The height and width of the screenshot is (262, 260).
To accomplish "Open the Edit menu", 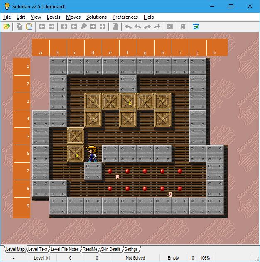I will point(21,17).
